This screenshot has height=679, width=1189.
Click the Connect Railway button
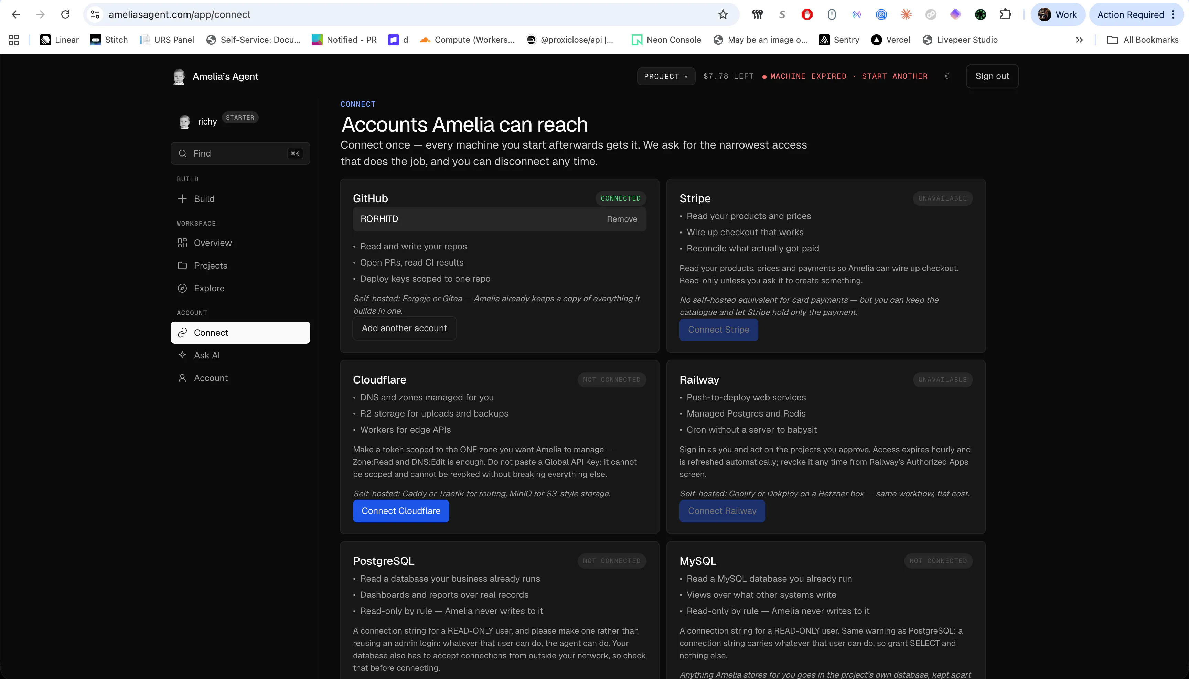point(722,511)
